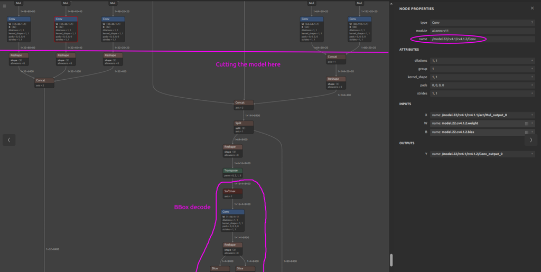The height and width of the screenshot is (272, 541).
Task: Expand the pads attribute row
Action: tap(531, 85)
